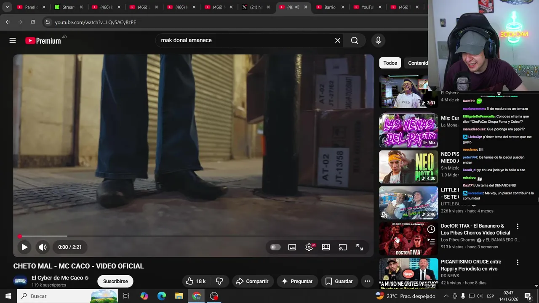Switch to theater mode
Screen dimensions: 539x303
click(326, 247)
